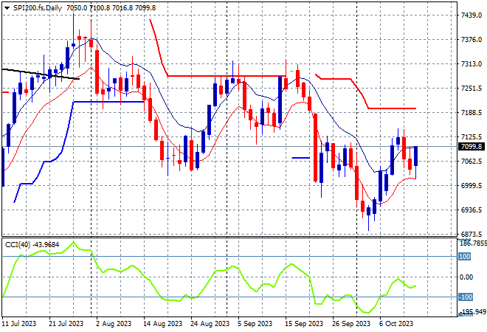Screen dimensions: 487x332
Task: Click the 7376.0 price axis label
Action: tap(472, 40)
